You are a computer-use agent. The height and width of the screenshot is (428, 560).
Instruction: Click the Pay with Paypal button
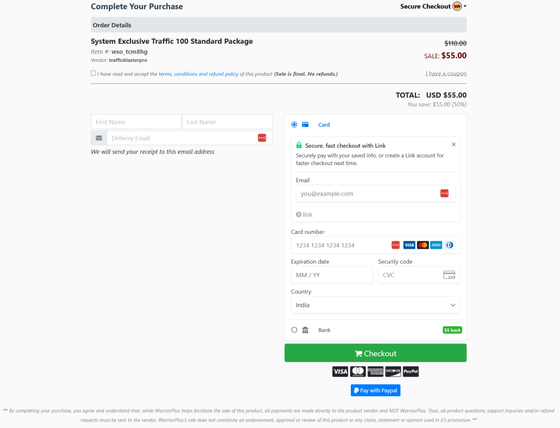point(375,390)
